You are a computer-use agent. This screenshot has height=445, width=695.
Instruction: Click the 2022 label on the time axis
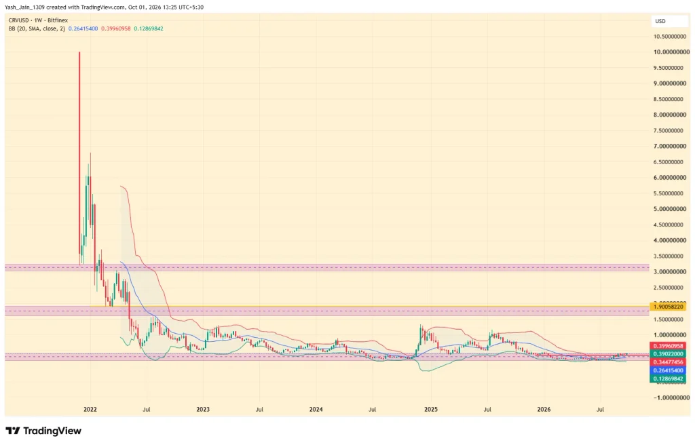(90, 410)
